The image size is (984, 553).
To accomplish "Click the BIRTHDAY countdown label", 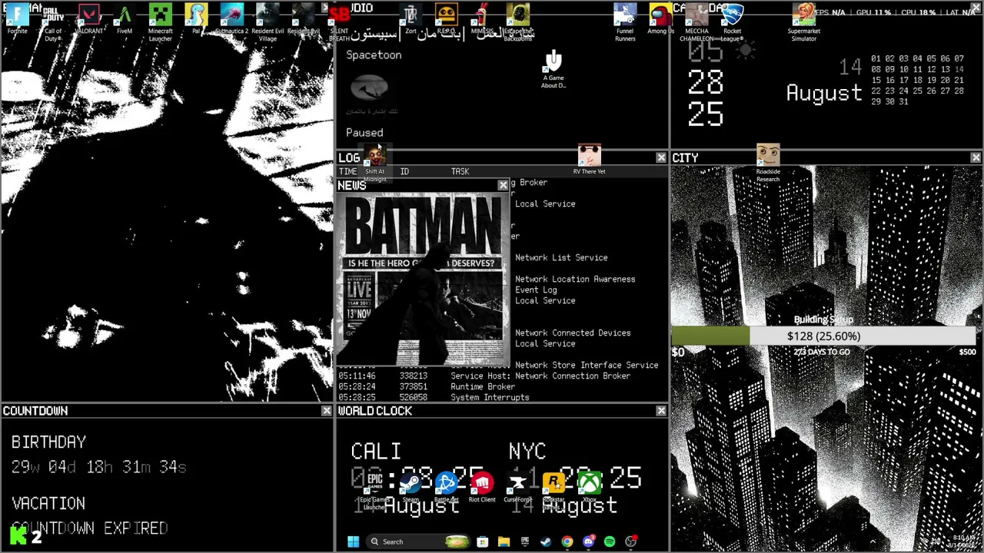I will 48,442.
